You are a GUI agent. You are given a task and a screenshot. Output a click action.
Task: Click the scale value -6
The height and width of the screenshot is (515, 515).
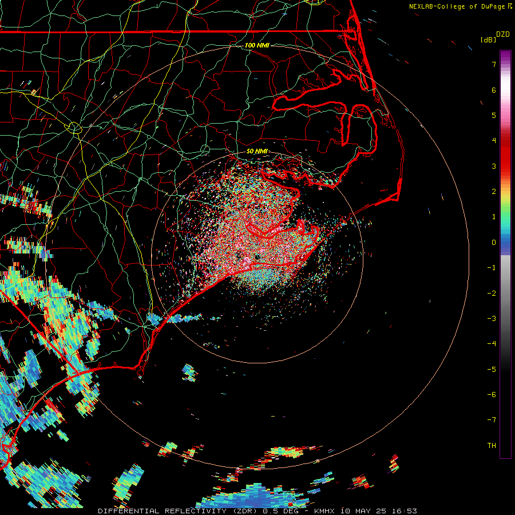(x=492, y=395)
